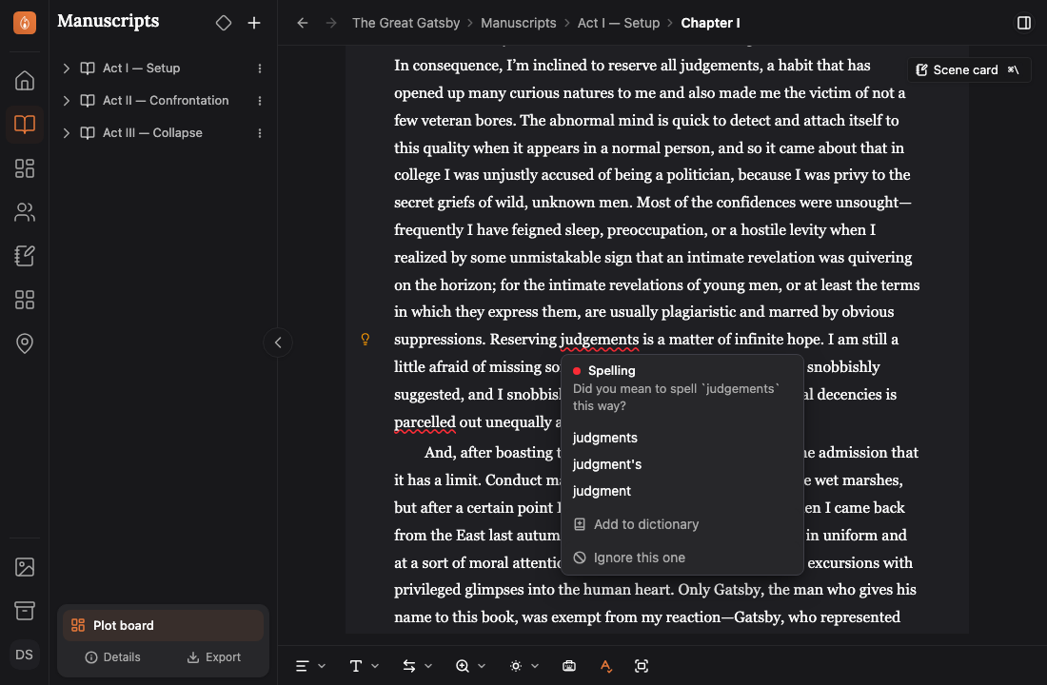Screen dimensions: 1047x685
Task: Choose suggestion "judgments"
Action: pyautogui.click(x=605, y=438)
